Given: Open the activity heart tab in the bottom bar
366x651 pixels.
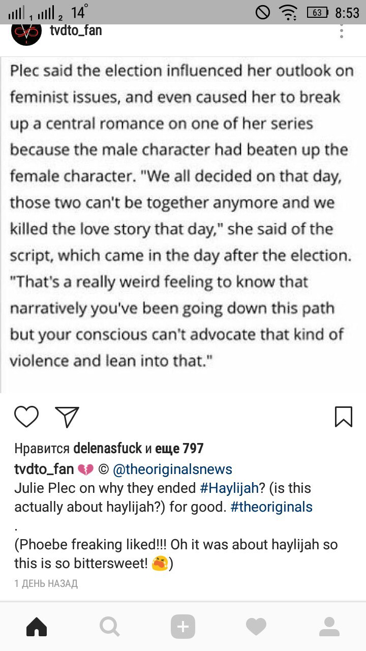Looking at the screenshot, I should pos(256,627).
